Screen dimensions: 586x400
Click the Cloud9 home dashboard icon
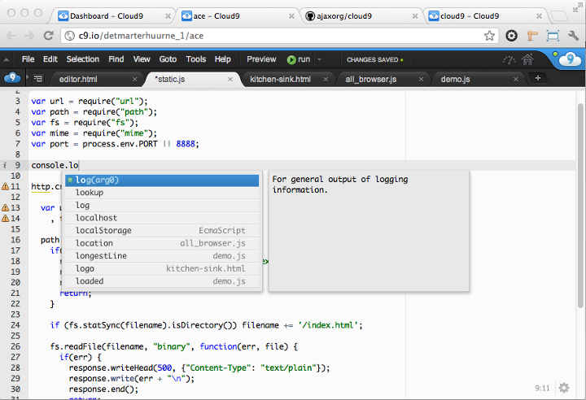tap(528, 59)
